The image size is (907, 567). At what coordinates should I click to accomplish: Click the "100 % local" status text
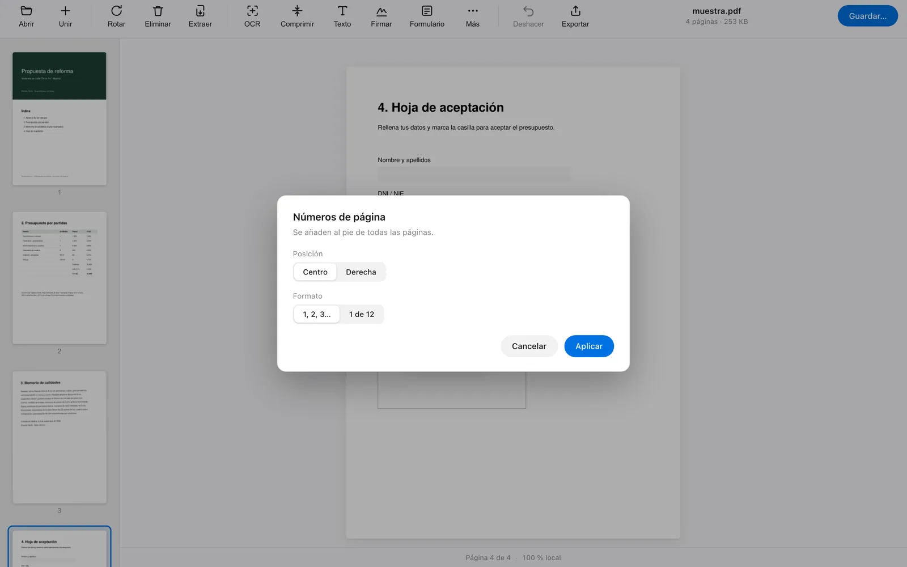[541, 557]
